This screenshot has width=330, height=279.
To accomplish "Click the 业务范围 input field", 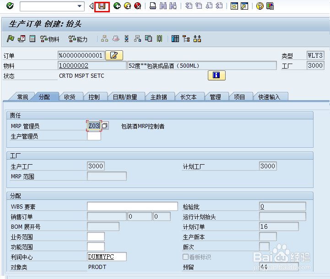I will (96, 236).
